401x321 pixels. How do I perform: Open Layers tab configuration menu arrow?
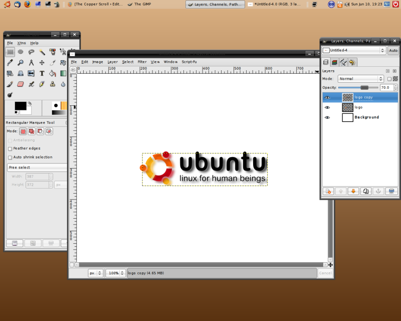tap(387, 71)
